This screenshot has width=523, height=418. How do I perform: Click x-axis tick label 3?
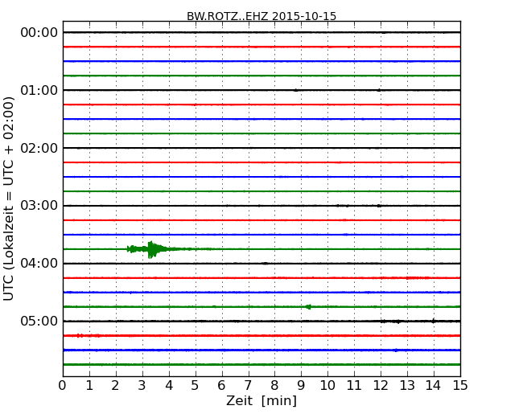tap(142, 386)
